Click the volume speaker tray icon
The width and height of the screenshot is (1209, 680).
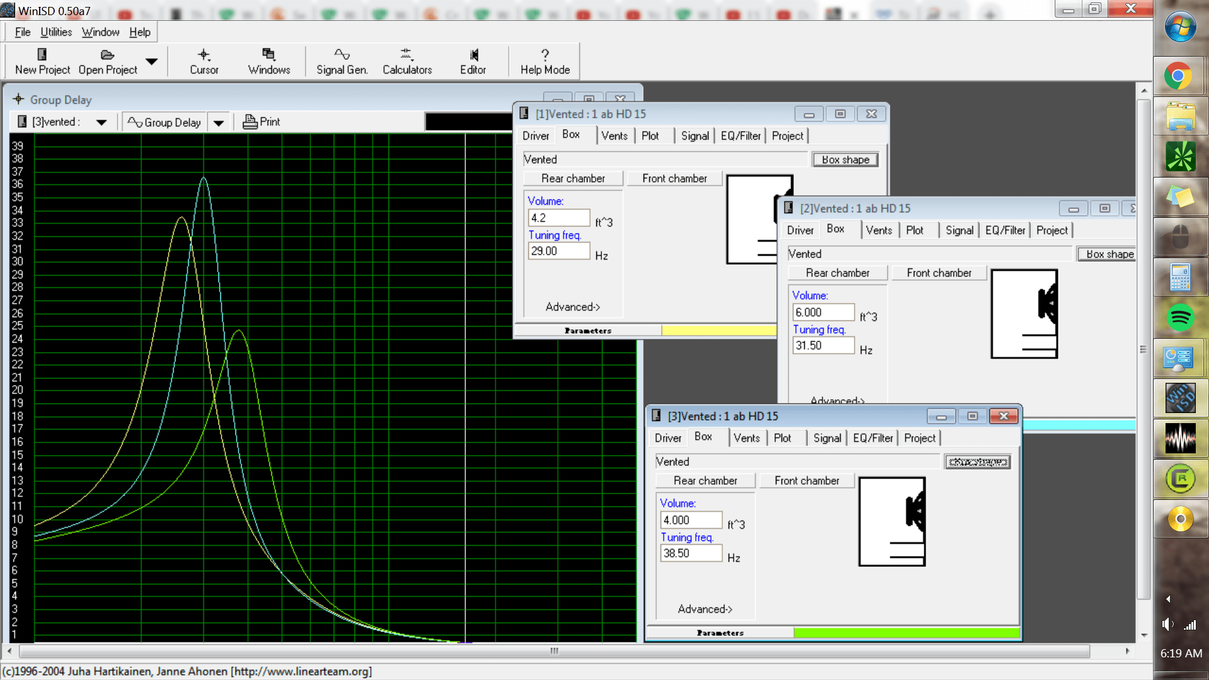[x=1168, y=624]
